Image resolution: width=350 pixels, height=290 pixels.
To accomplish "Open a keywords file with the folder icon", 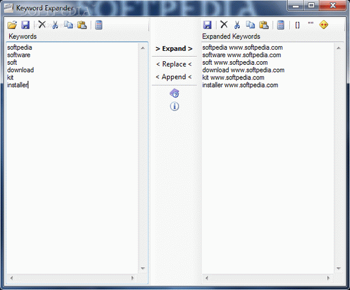I will (x=12, y=25).
